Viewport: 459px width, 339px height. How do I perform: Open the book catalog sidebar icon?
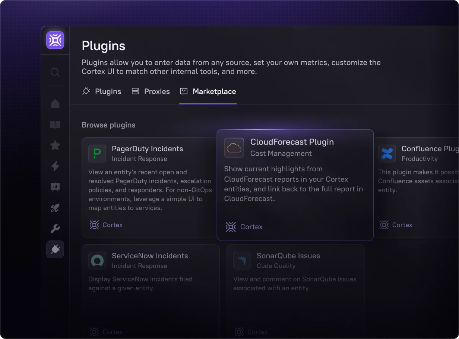tap(55, 125)
